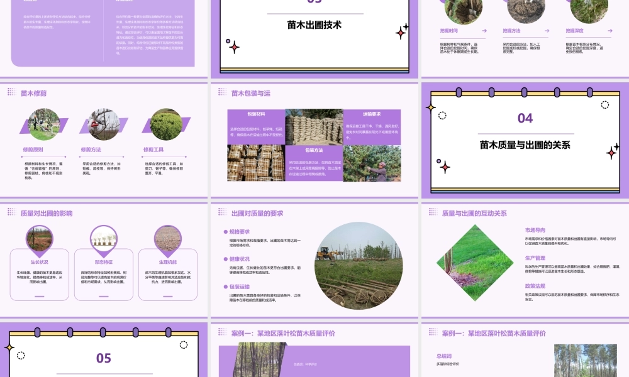Select the 包装运输 bullet heading
The height and width of the screenshot is (377, 629).
pos(240,287)
